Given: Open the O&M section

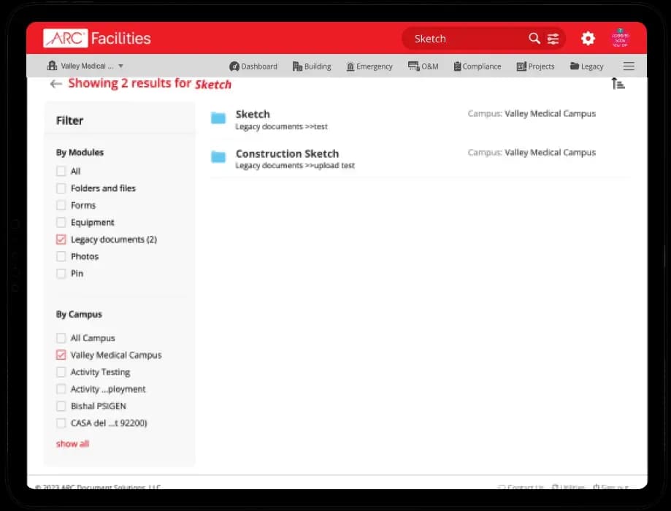Looking at the screenshot, I should [423, 66].
